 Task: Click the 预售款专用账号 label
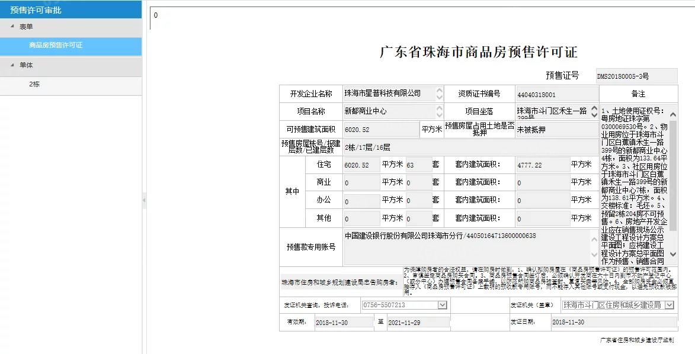click(x=310, y=247)
